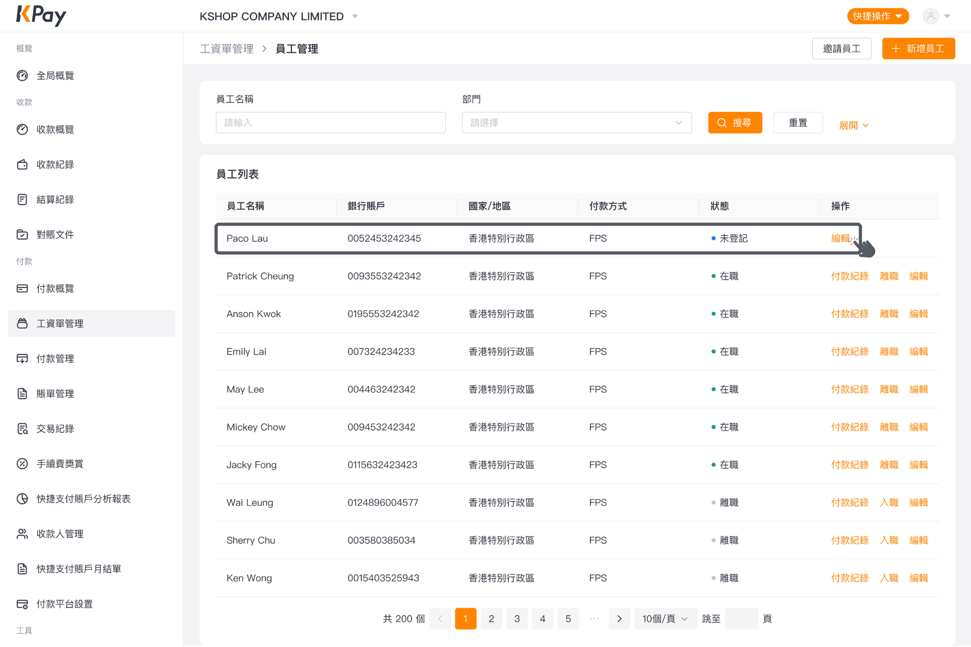The image size is (971, 647).
Task: Click the 賬單管理 bill icon
Action: tap(22, 394)
